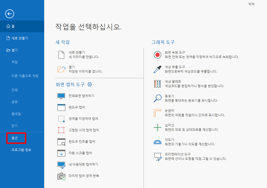Click the back arrow at top left

[9, 14]
